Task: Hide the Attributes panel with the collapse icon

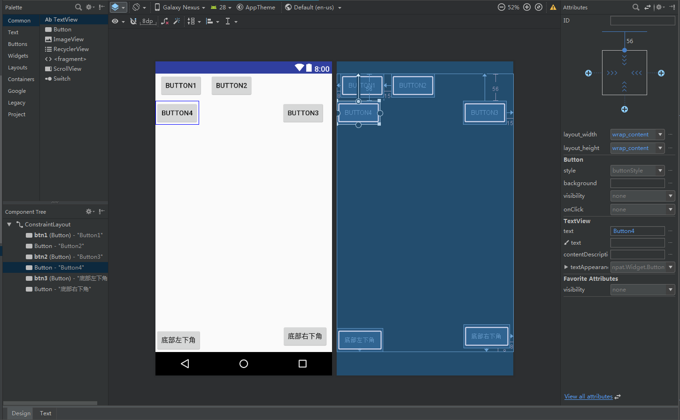Action: [672, 7]
